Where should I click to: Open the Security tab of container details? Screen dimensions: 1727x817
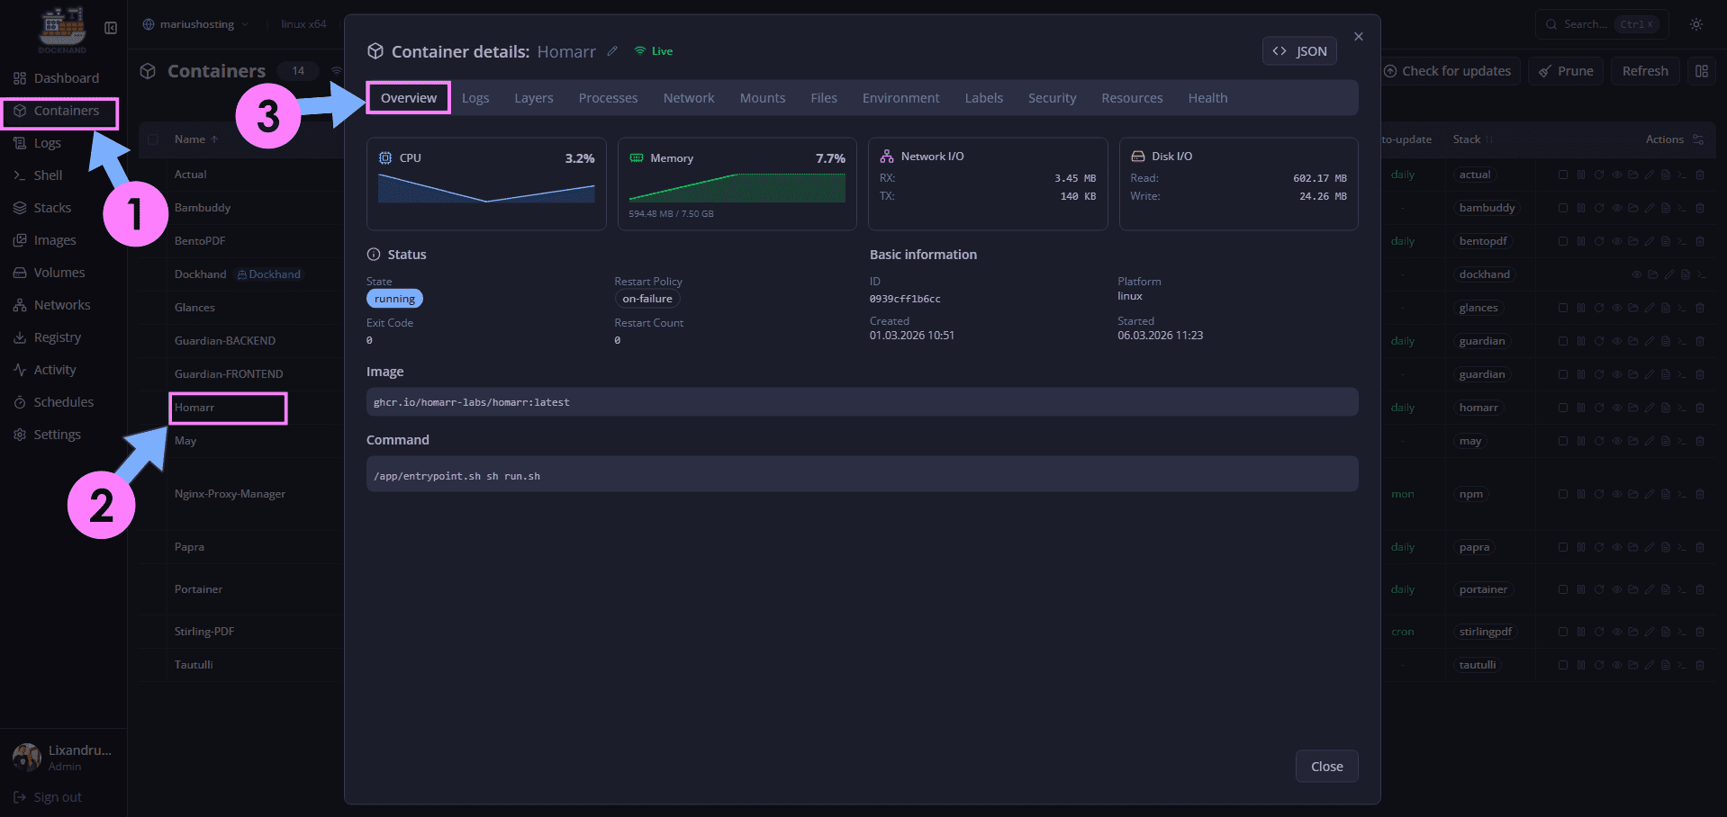tap(1051, 97)
